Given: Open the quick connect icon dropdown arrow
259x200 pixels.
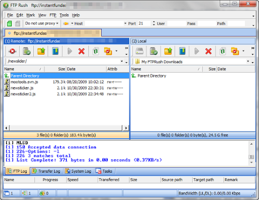Looking at the screenshot, I should (72, 23).
